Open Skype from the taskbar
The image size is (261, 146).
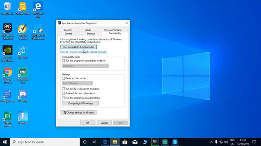pyautogui.click(x=175, y=142)
